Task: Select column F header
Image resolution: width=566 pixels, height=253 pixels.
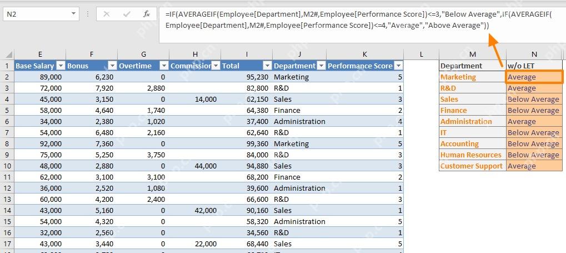Action: click(92, 54)
